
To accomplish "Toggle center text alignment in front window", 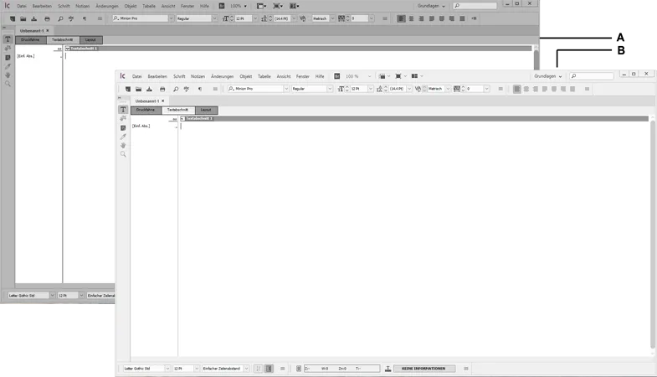I will click(526, 89).
